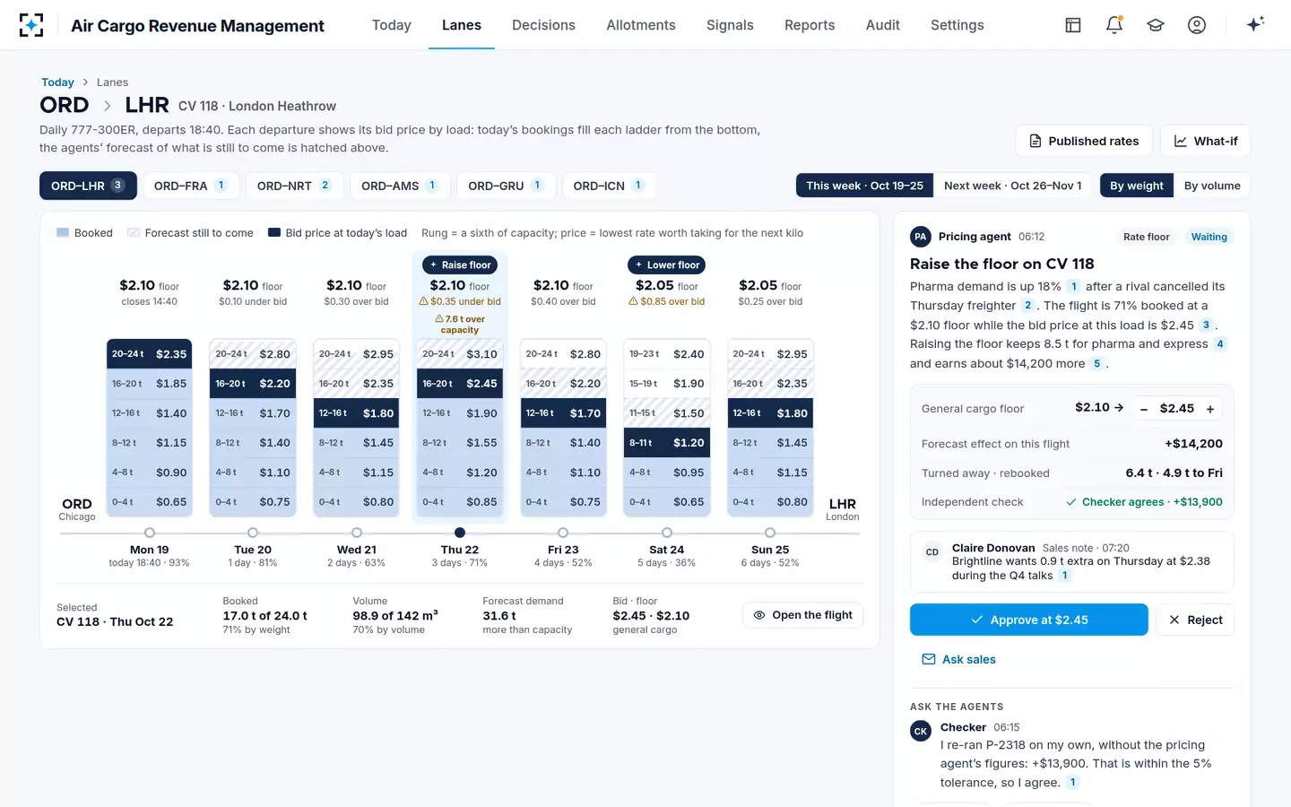Select the Mon 19 departure marker

click(150, 533)
